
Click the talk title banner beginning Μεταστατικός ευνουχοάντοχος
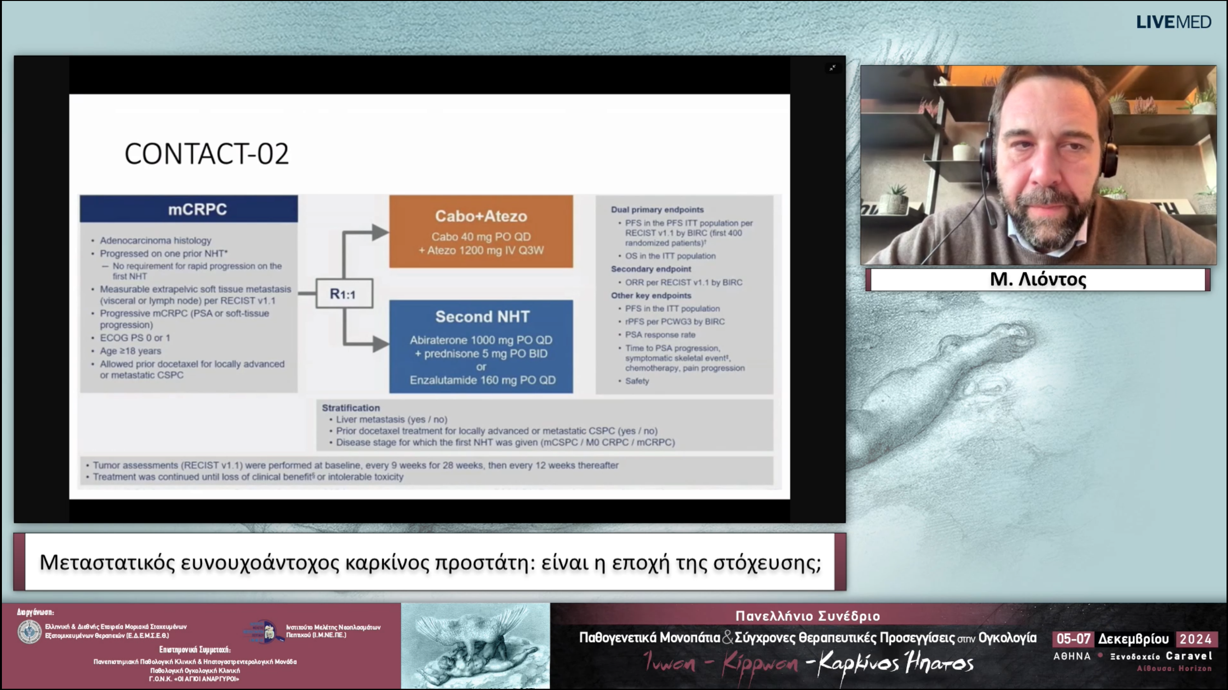pos(430,562)
